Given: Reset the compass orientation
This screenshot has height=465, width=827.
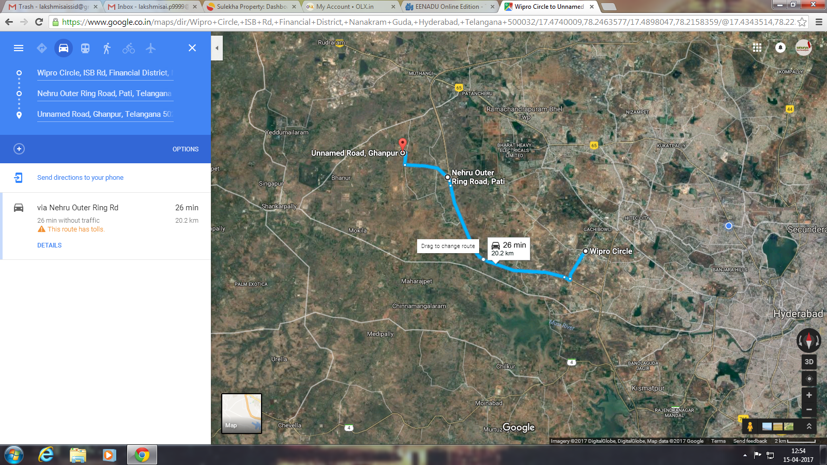Looking at the screenshot, I should point(809,340).
